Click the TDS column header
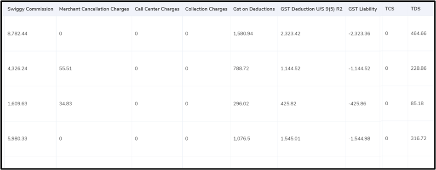 [415, 9]
